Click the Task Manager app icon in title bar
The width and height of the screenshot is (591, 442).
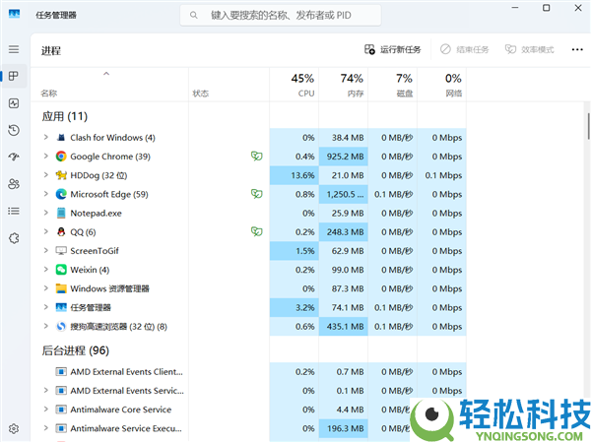(x=15, y=15)
